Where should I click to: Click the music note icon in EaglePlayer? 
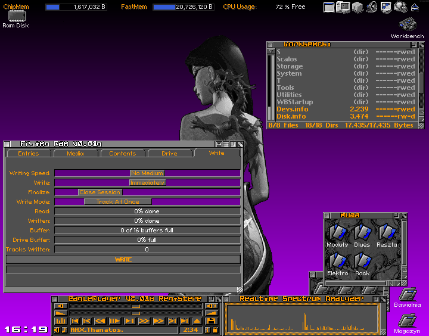64,330
